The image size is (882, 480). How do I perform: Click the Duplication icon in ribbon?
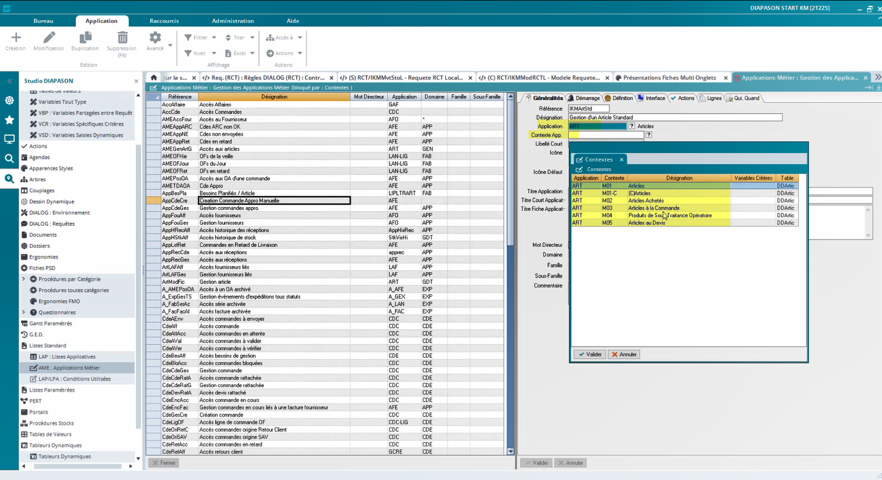point(85,38)
